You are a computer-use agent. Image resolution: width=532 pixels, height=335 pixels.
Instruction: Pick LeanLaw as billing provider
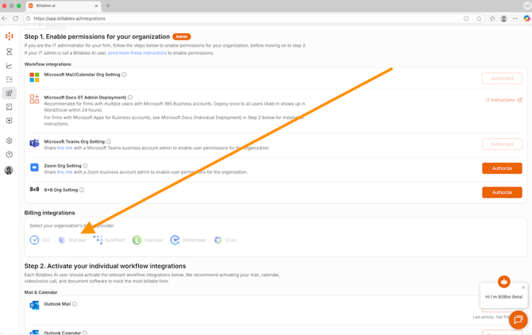tap(148, 240)
